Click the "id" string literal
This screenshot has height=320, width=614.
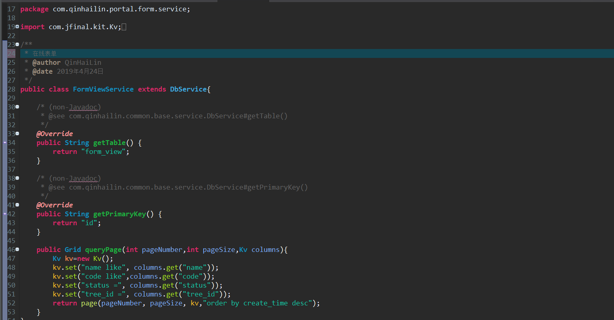(89, 223)
